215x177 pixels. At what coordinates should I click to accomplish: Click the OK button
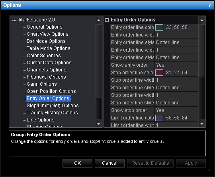point(78,163)
